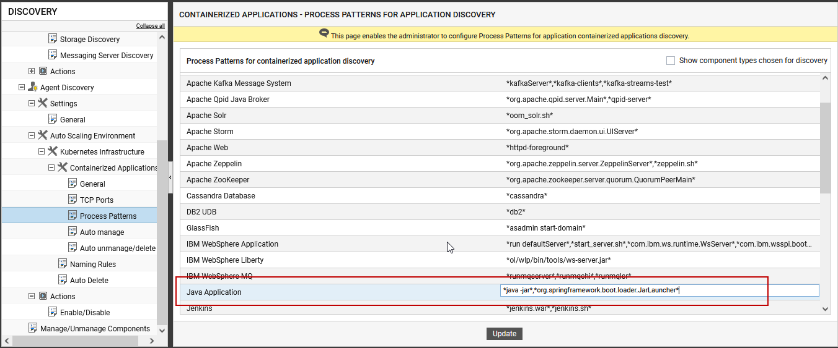Click the Apache Zeppelin pattern value
Screen dimensions: 838x348
point(602,164)
